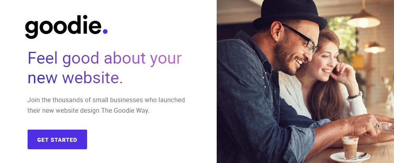Click the "Feel good about your" headline line
The width and height of the screenshot is (394, 163).
click(104, 58)
